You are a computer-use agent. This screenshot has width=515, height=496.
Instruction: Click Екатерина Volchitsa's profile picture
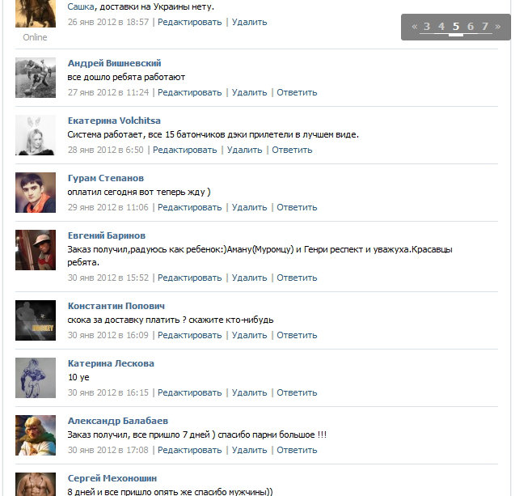[36, 135]
